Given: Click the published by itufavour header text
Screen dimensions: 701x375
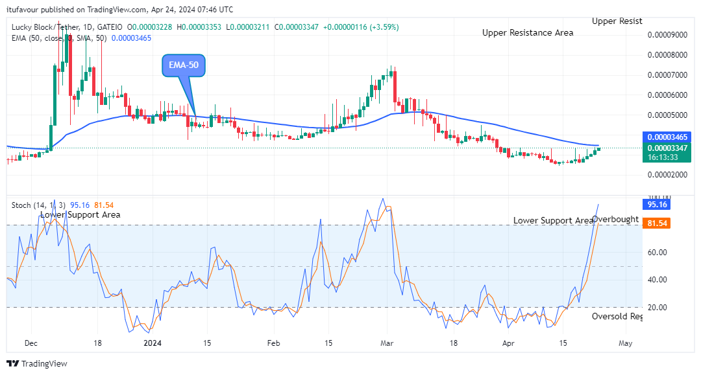Looking at the screenshot, I should coord(120,9).
